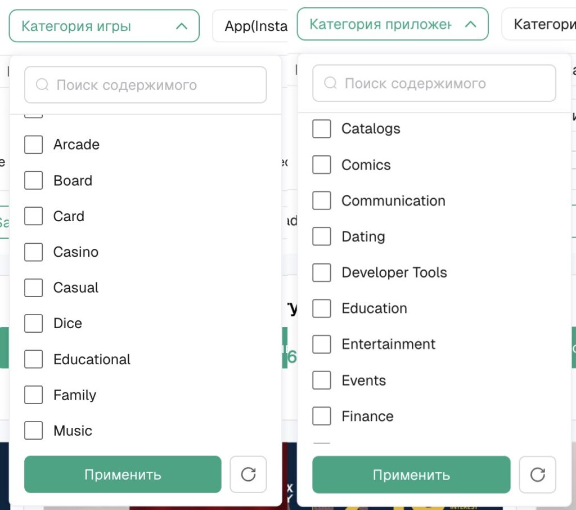The width and height of the screenshot is (576, 510).
Task: Click Применить in game category panel
Action: pos(123,475)
